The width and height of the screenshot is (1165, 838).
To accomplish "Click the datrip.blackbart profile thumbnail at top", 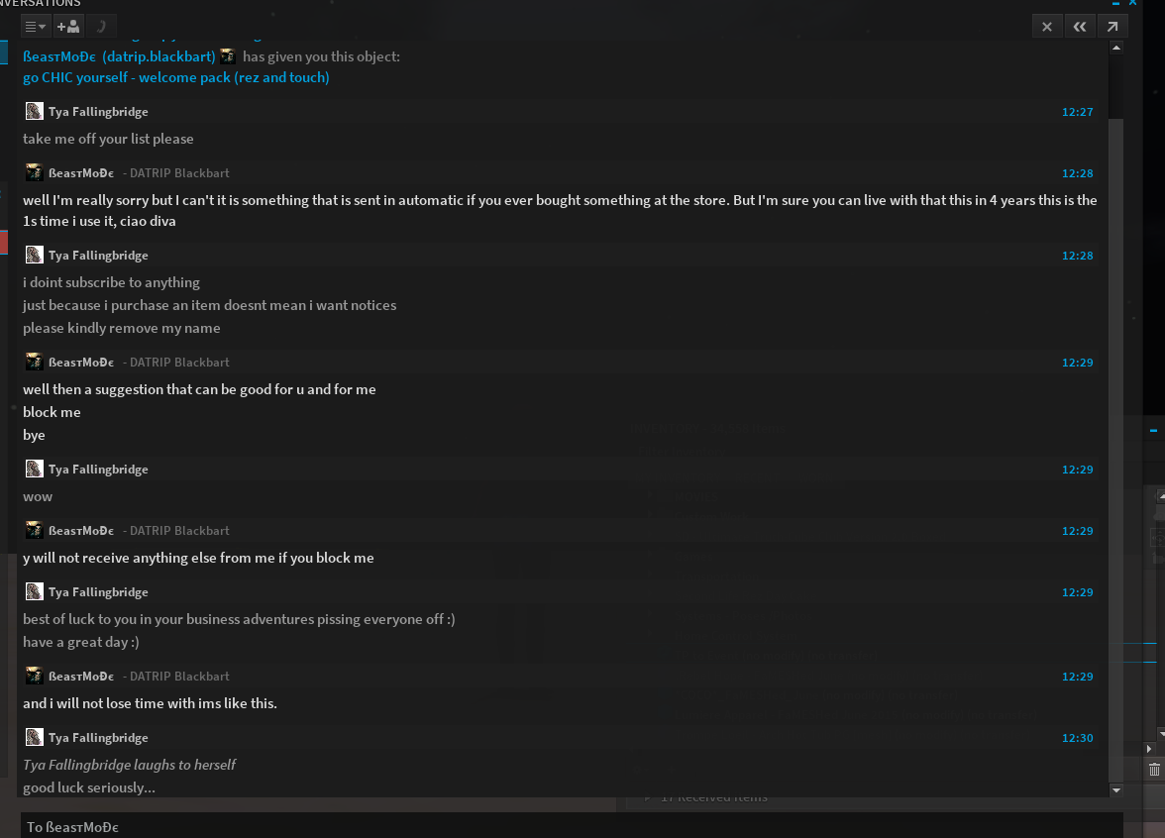I will [x=228, y=56].
